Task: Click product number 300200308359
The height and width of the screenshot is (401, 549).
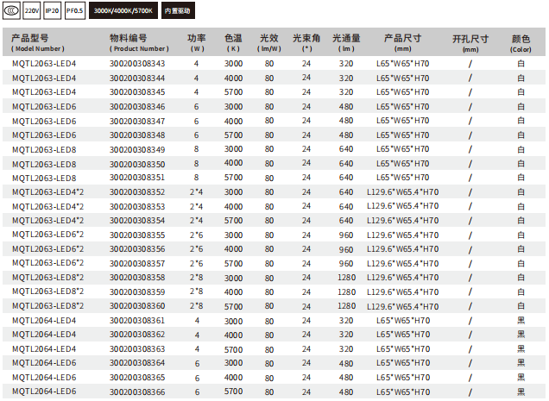Action: point(137,291)
